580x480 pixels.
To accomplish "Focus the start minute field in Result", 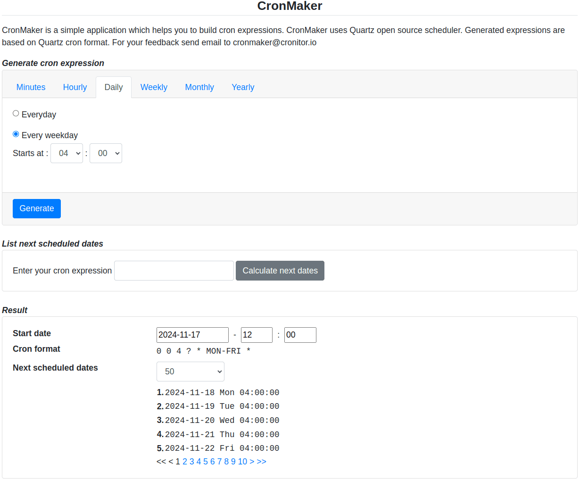I will click(300, 335).
